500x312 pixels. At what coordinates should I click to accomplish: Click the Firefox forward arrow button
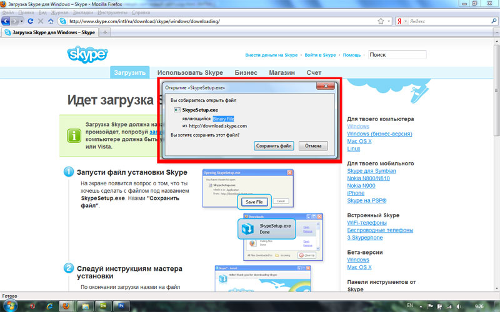[14, 21]
